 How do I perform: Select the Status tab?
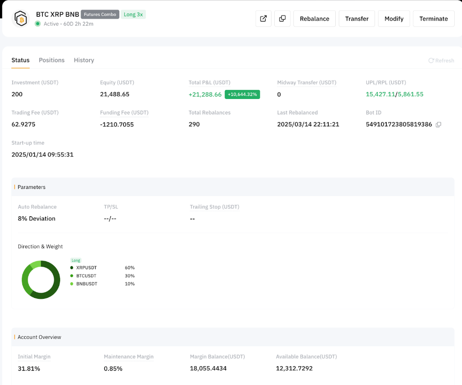[21, 60]
